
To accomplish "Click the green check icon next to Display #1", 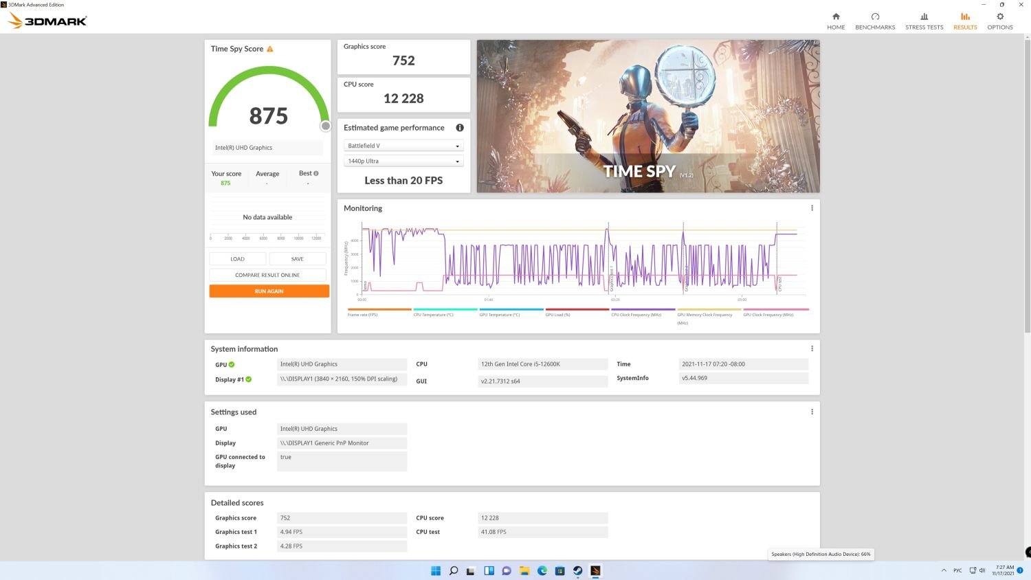I will click(x=249, y=379).
